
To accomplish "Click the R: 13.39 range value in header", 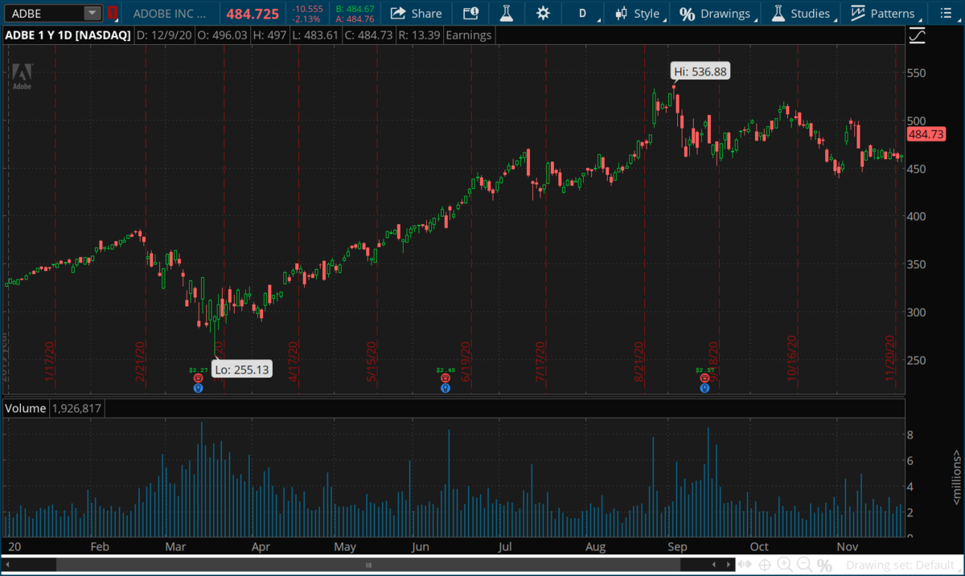I will pos(421,35).
